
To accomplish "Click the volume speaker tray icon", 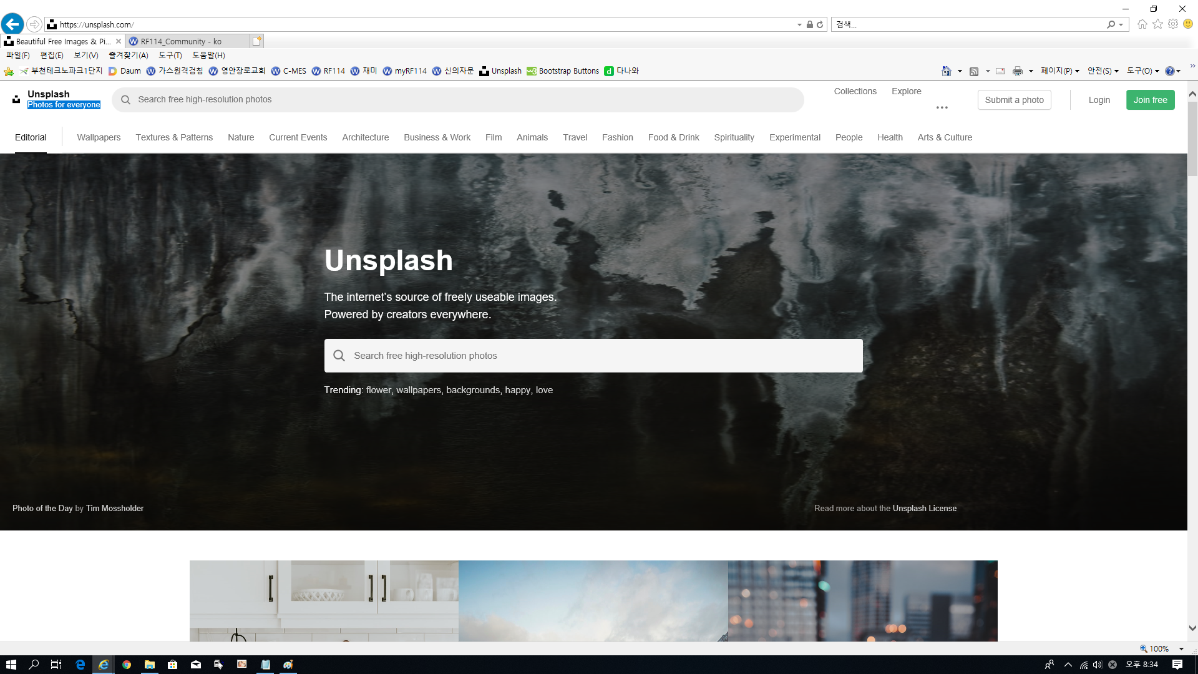I will click(x=1098, y=665).
